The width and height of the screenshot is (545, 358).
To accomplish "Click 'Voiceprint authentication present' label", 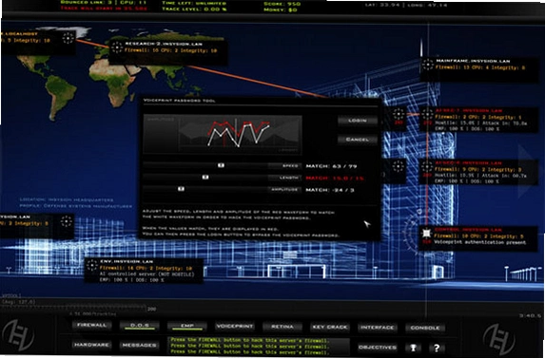I will pos(480,242).
